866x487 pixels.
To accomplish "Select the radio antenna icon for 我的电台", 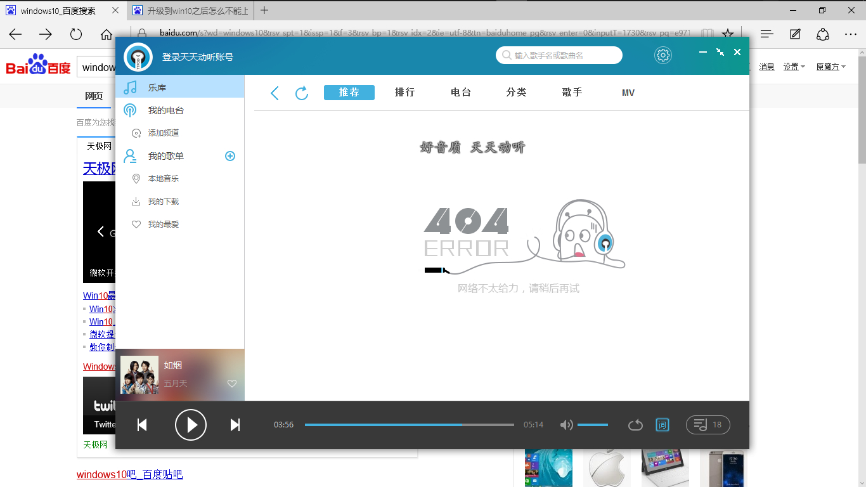I will pos(130,110).
